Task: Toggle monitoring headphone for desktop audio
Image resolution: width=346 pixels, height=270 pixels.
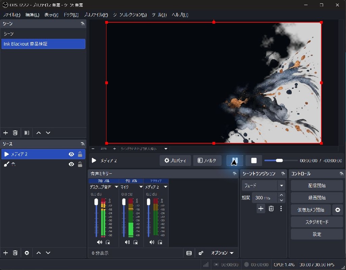Action: coord(108,242)
